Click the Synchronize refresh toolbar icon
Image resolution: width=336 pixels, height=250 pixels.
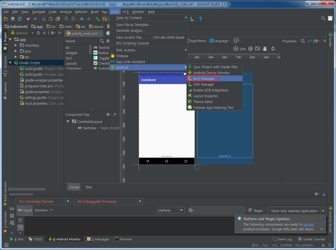click(x=20, y=19)
